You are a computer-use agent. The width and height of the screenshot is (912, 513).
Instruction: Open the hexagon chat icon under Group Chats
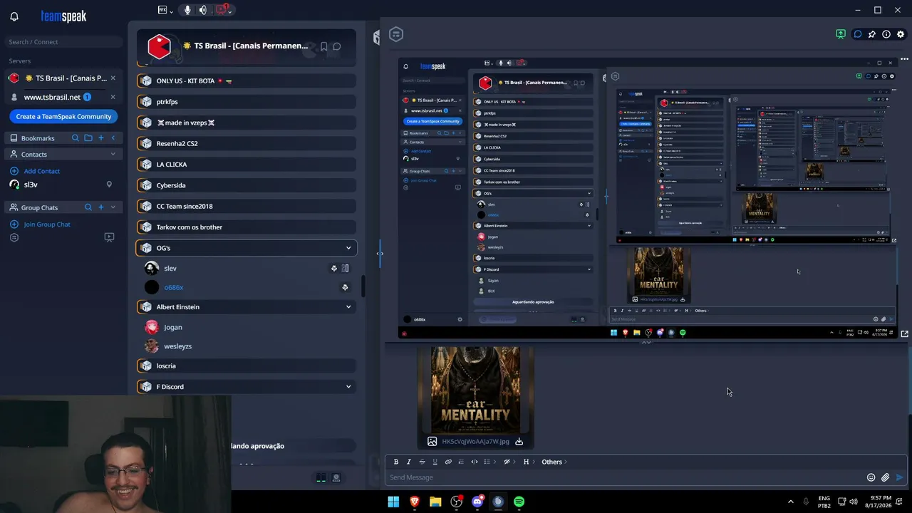tap(14, 237)
